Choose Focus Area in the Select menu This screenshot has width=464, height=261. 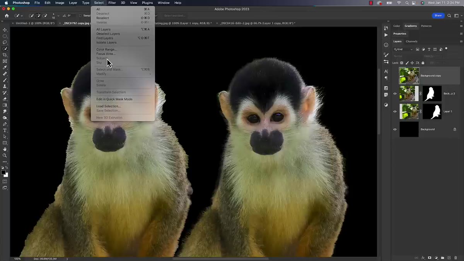point(106,54)
